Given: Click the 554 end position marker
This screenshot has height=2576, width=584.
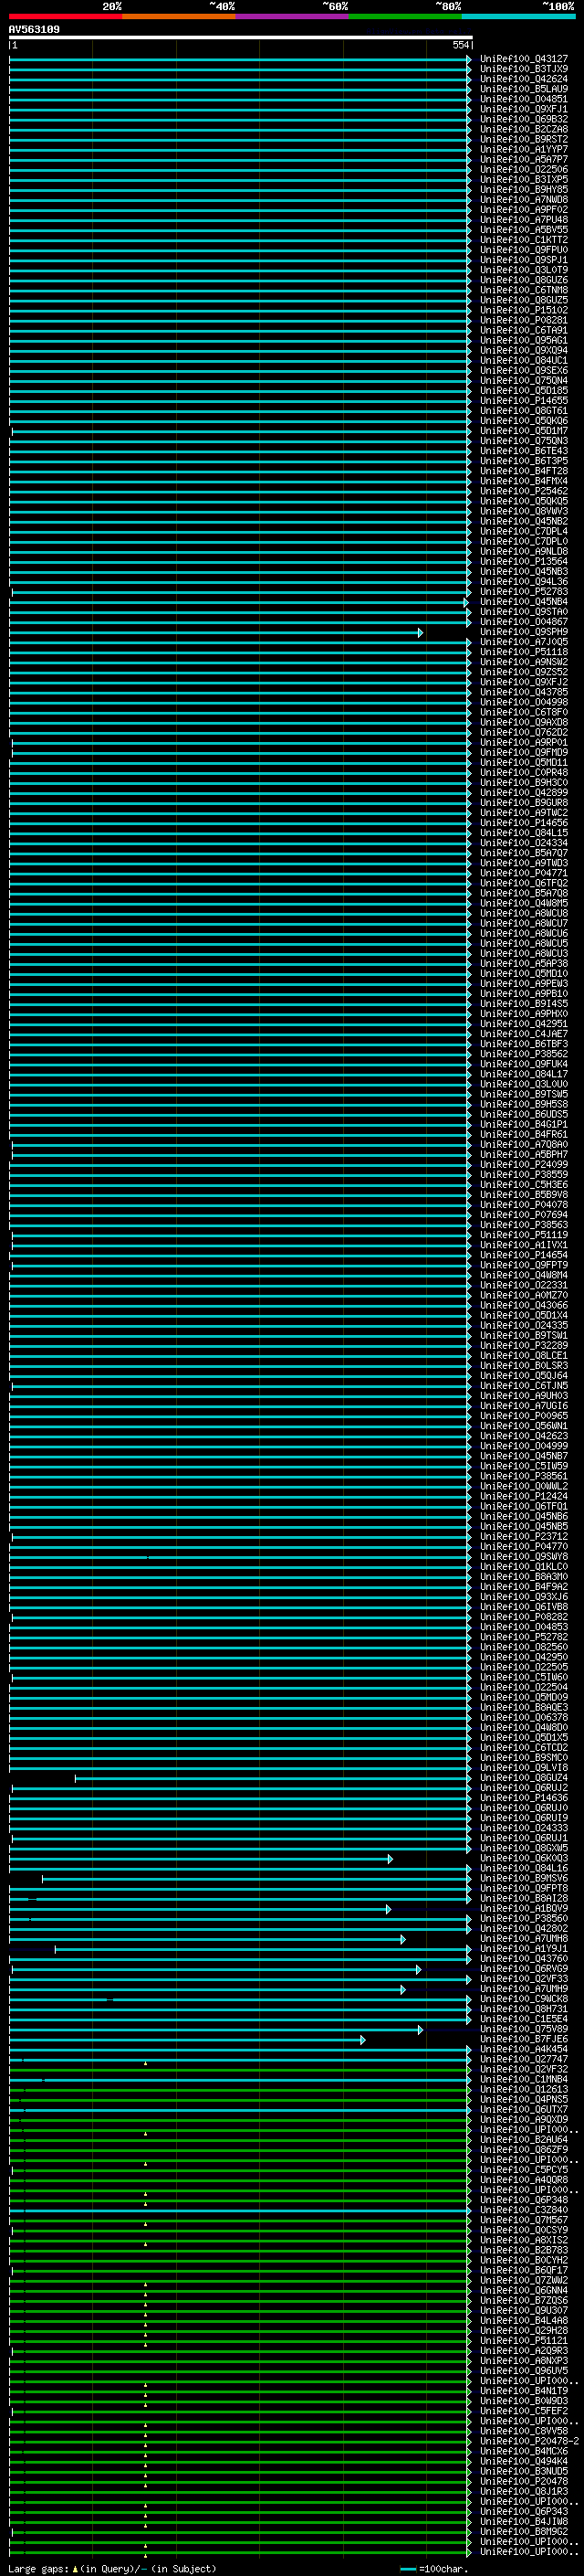Looking at the screenshot, I should (461, 45).
